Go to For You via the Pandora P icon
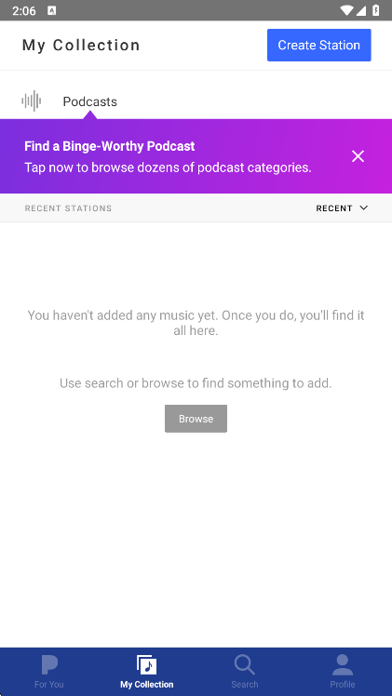 (49, 665)
